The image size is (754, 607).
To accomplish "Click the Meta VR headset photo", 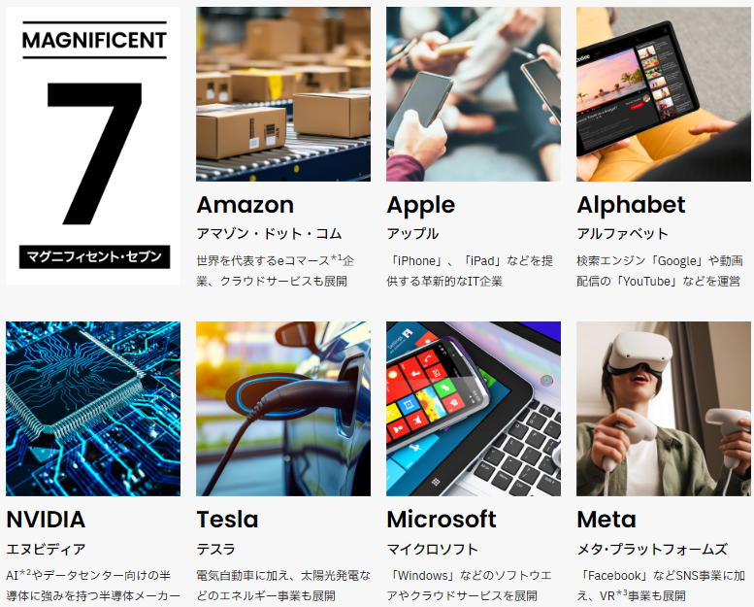I will [x=664, y=409].
